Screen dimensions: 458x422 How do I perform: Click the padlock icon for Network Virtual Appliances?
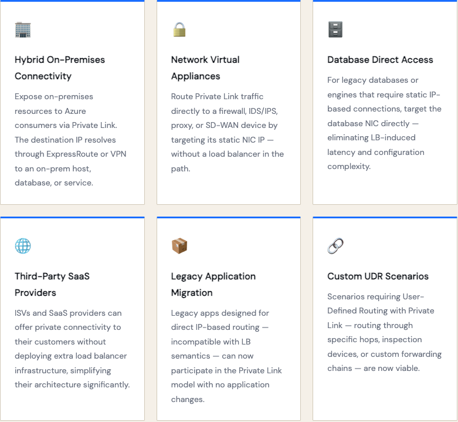tap(179, 29)
